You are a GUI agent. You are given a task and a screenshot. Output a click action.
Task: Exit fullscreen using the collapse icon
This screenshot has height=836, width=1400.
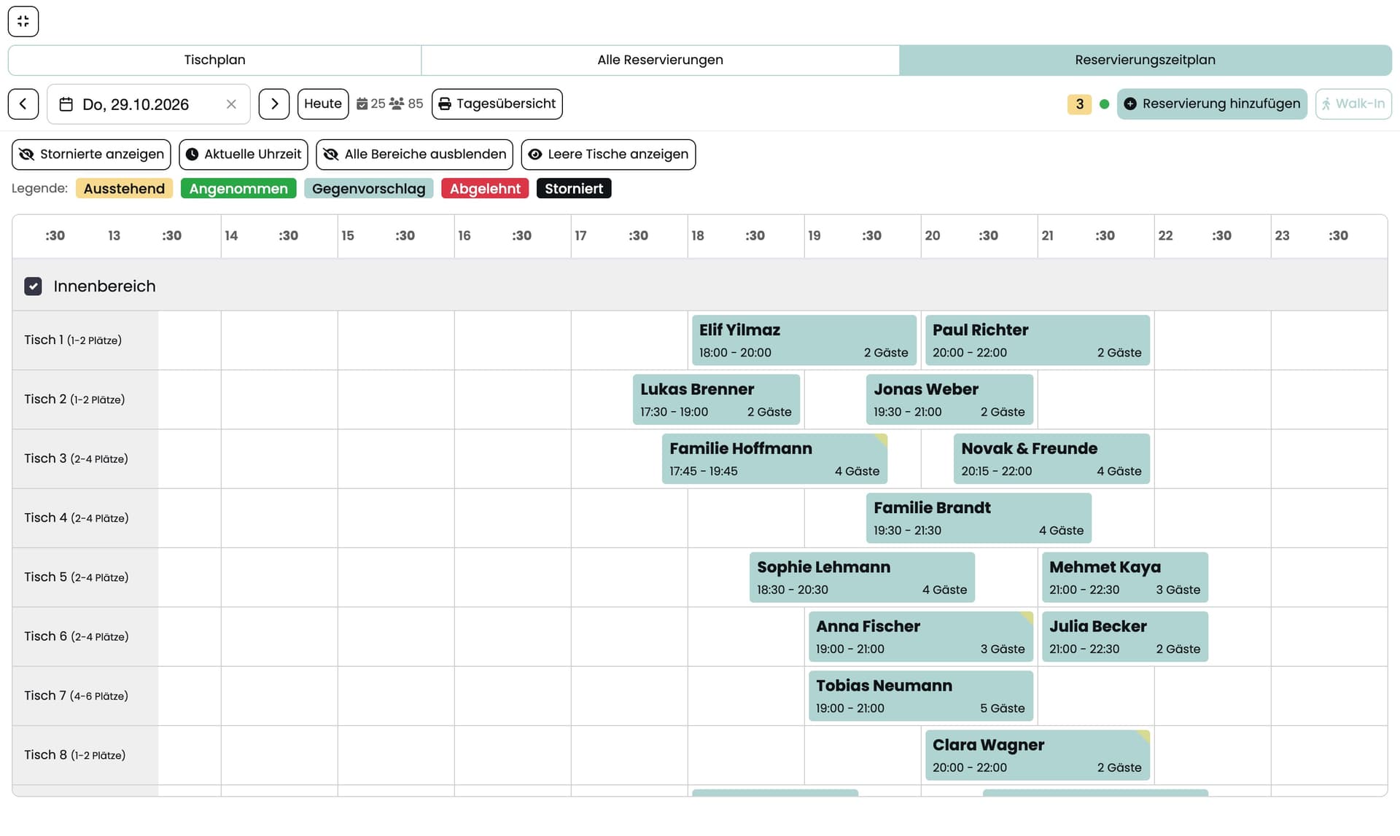23,21
